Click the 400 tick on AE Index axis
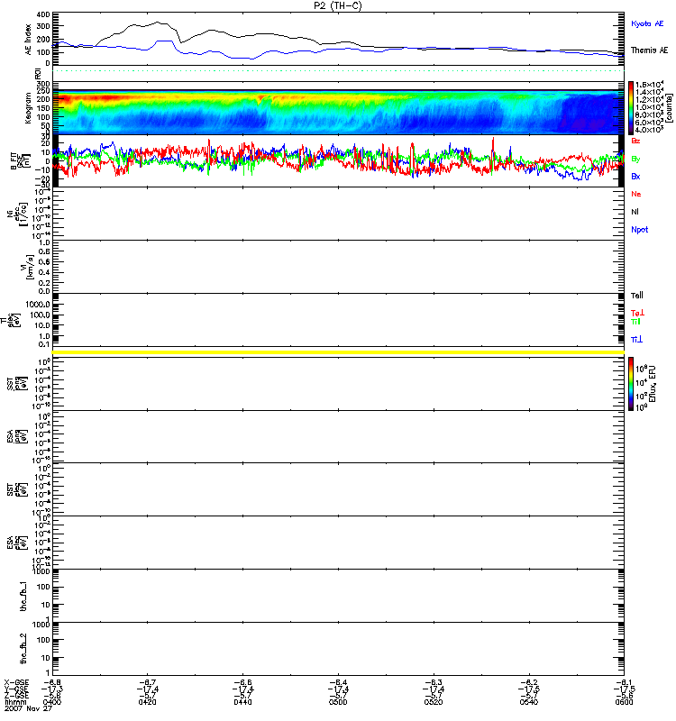Image resolution: width=676 pixels, height=721 pixels. [x=42, y=15]
